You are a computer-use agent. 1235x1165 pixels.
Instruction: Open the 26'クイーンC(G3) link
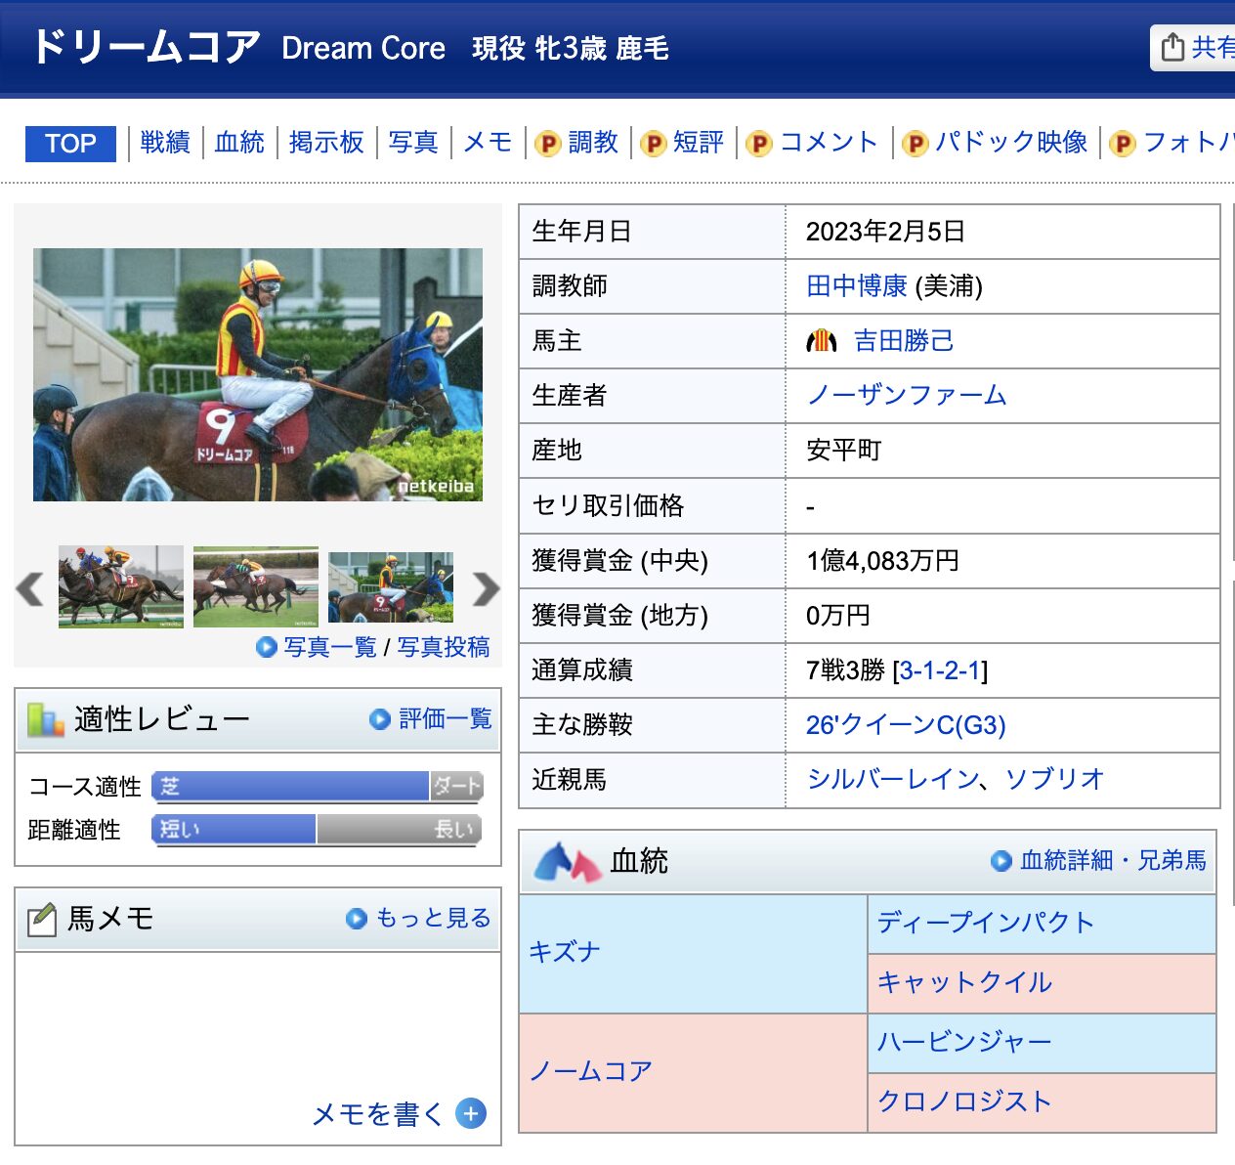click(906, 724)
